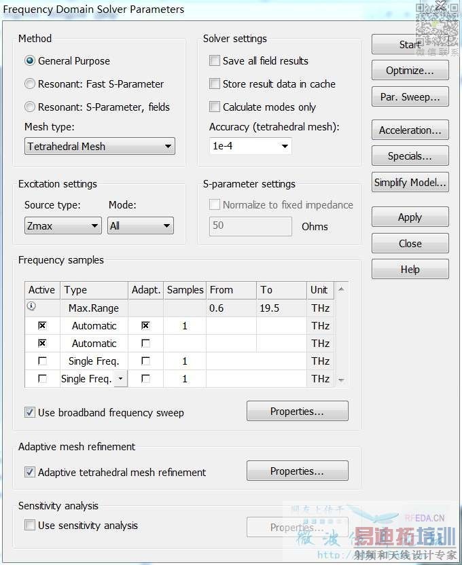Disable Use broadband frequency sweep
Viewport: 462px width, 565px height.
point(30,412)
